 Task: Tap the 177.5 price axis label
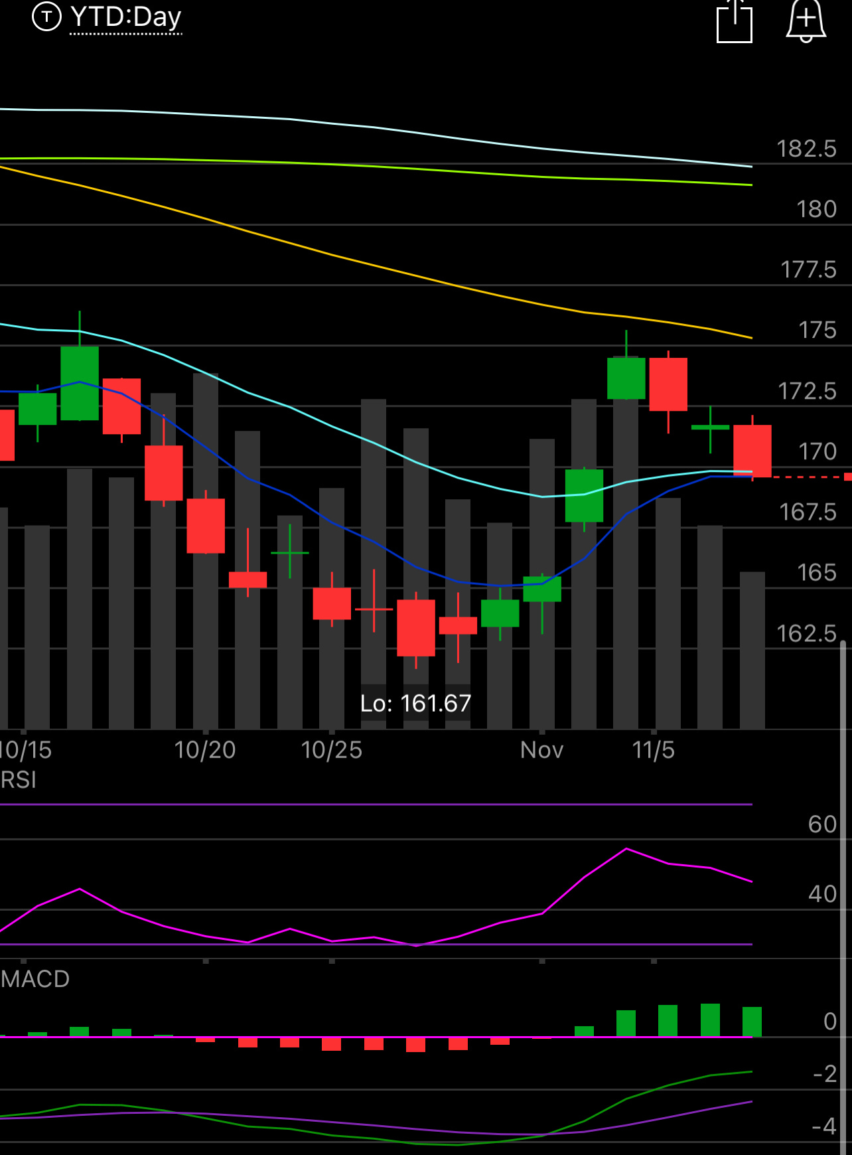point(808,269)
